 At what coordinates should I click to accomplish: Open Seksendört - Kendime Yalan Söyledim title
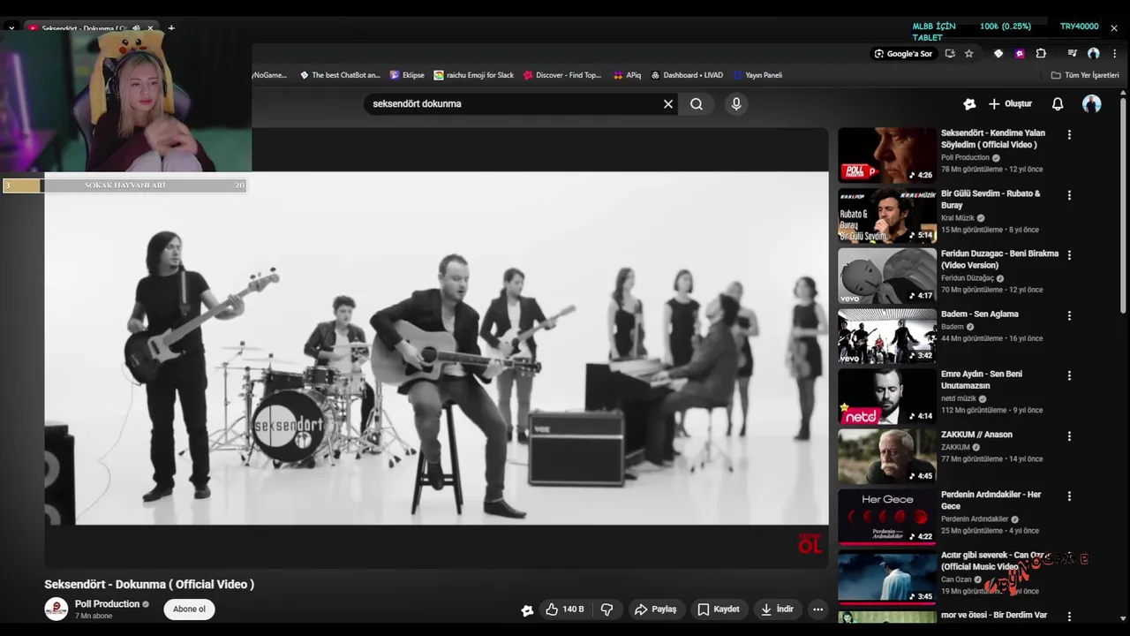(993, 139)
